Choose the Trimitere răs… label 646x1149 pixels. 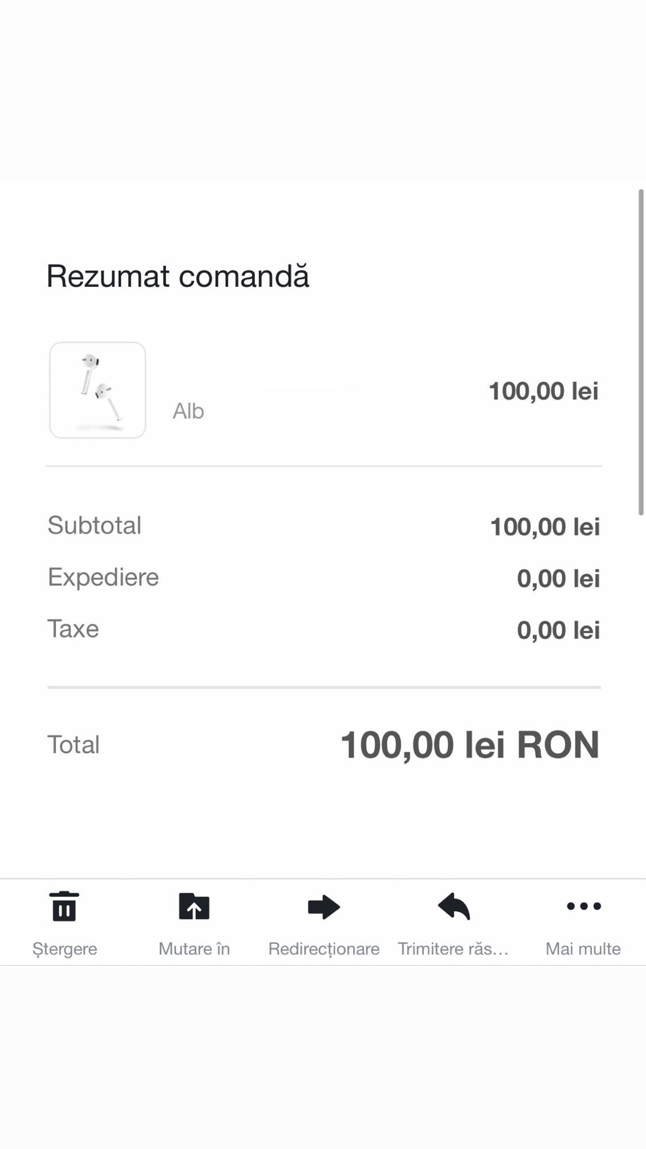tap(453, 948)
